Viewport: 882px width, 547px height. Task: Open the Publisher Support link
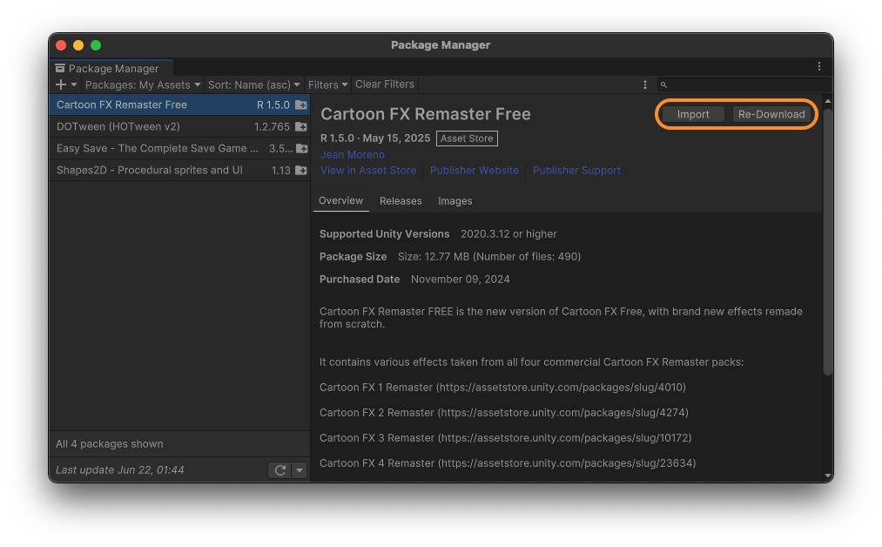[x=576, y=171]
